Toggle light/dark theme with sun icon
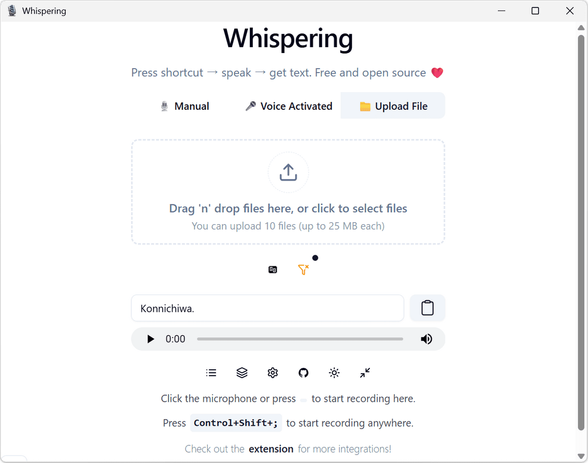Viewport: 588px width, 463px height. (334, 373)
